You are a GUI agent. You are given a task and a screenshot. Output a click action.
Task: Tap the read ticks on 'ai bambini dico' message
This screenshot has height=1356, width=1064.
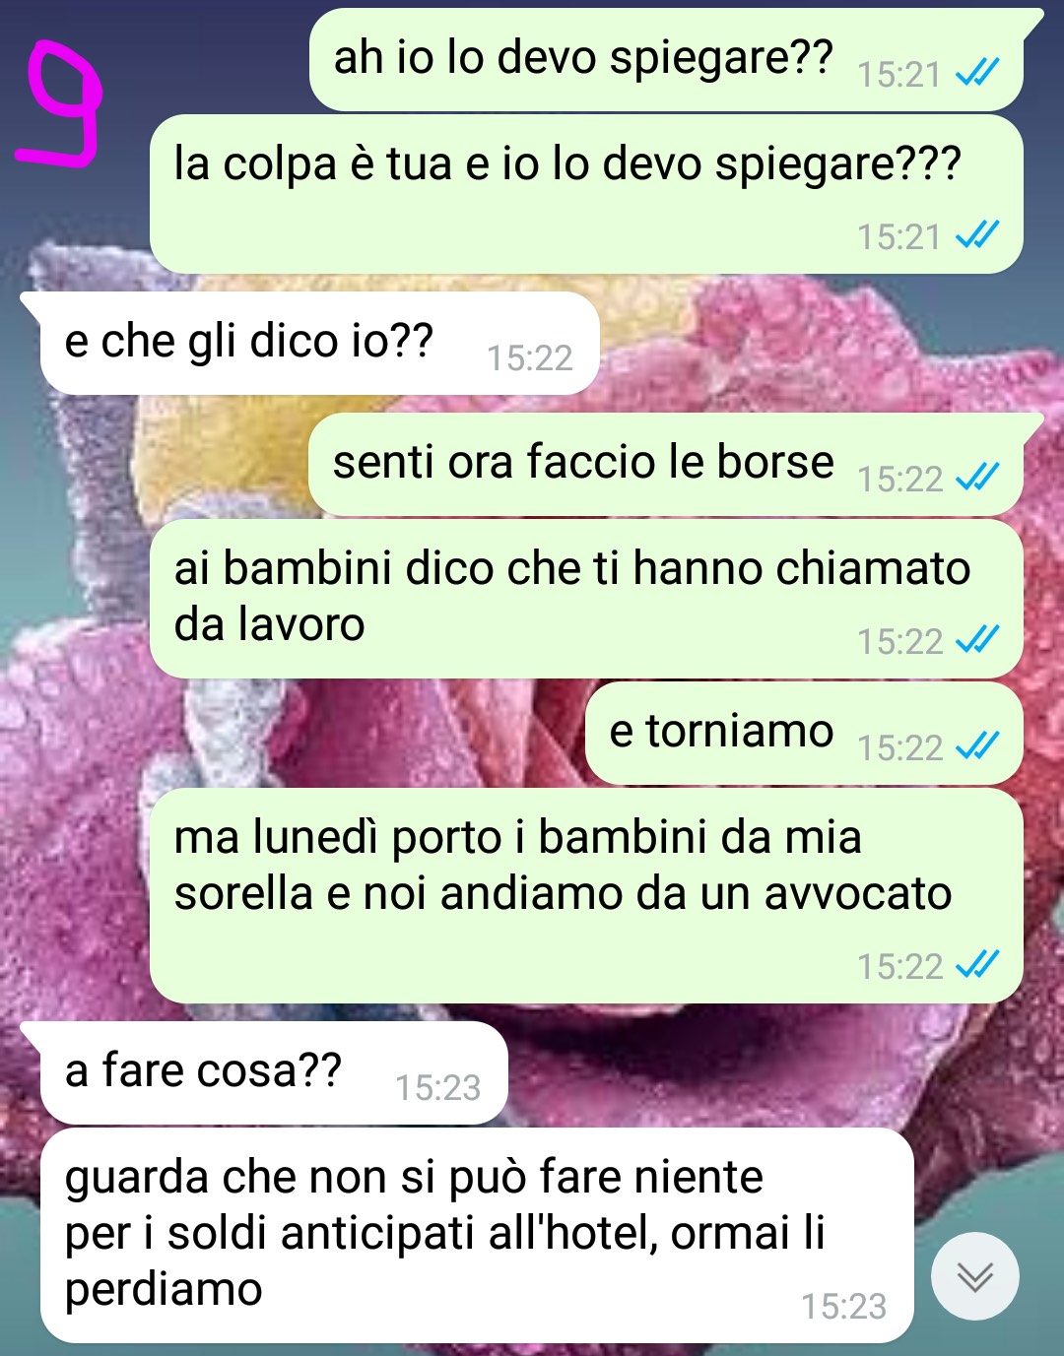point(978,640)
